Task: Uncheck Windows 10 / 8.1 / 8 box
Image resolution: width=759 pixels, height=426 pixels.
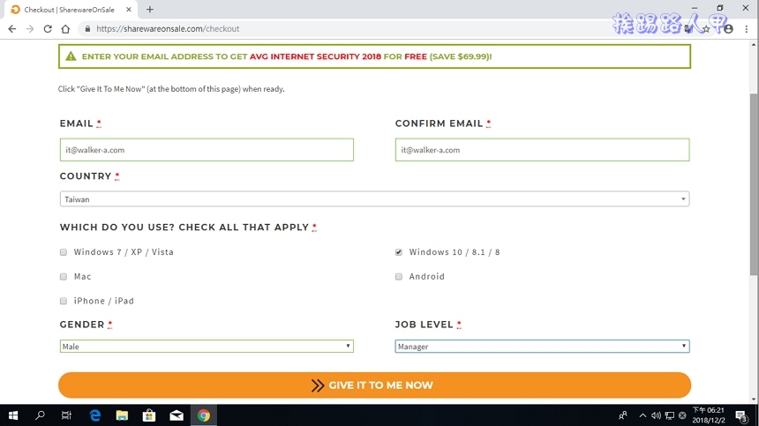Action: pyautogui.click(x=399, y=252)
